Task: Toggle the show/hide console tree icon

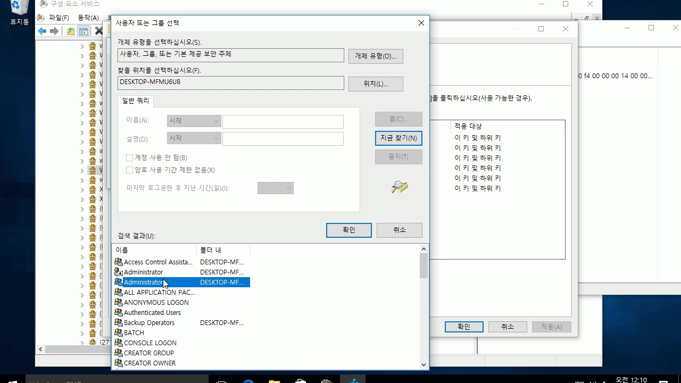Action: click(84, 31)
